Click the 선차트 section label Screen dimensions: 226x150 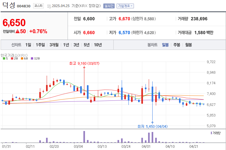point(16,45)
